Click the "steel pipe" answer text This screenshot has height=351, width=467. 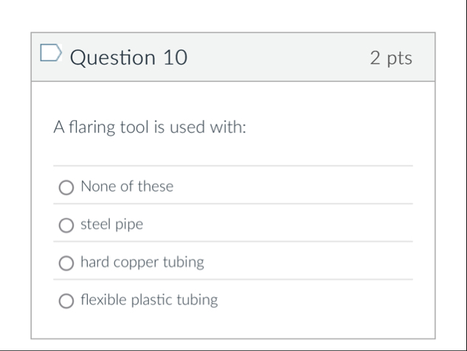[111, 224]
